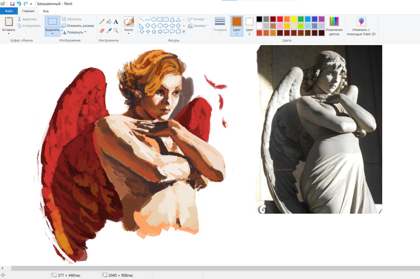
Task: Expand the shapes gallery more arrow
Action: tap(184, 32)
